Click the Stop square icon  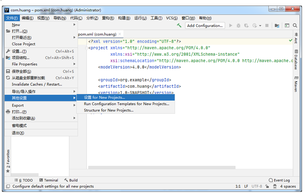point(267,25)
